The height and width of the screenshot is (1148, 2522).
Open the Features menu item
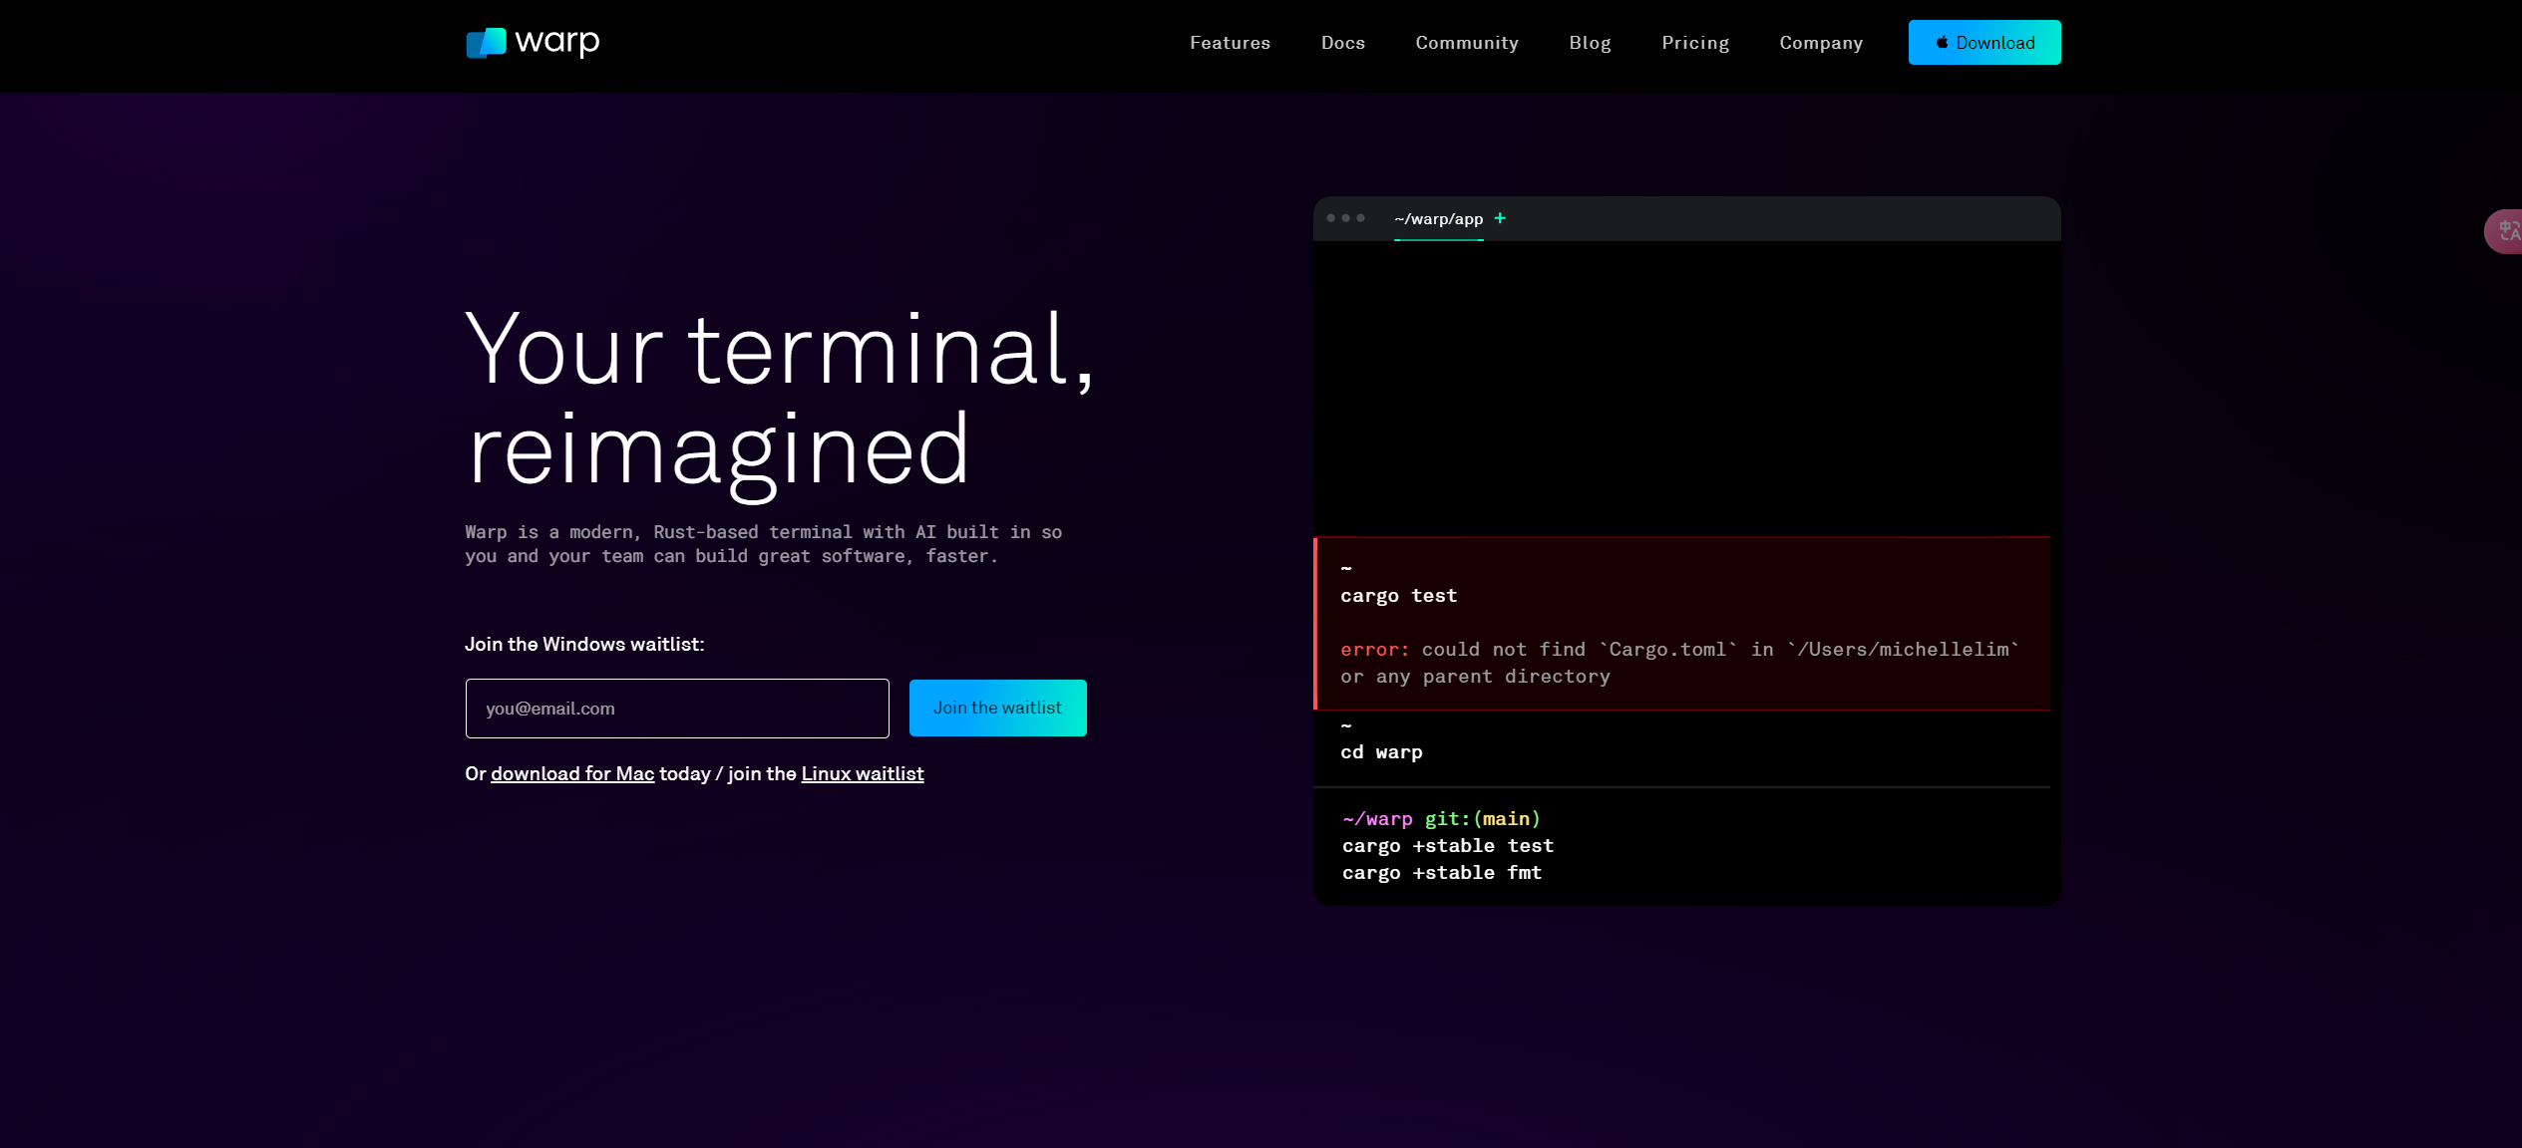click(1230, 43)
